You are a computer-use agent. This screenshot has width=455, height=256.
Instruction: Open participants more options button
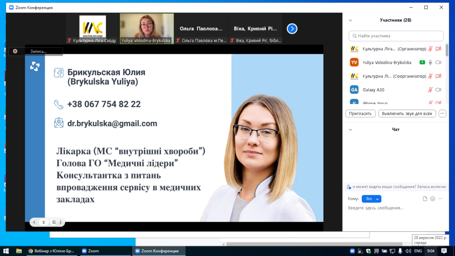pos(442,113)
